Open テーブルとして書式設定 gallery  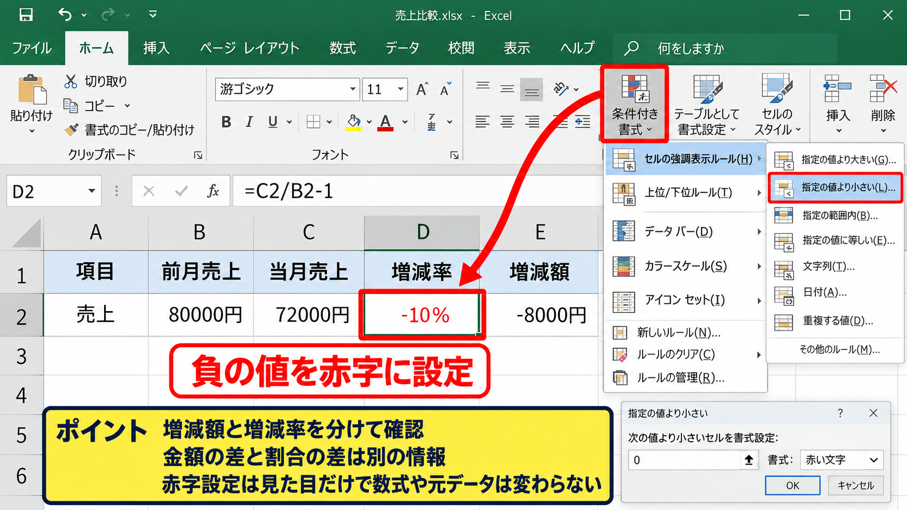tap(706, 104)
